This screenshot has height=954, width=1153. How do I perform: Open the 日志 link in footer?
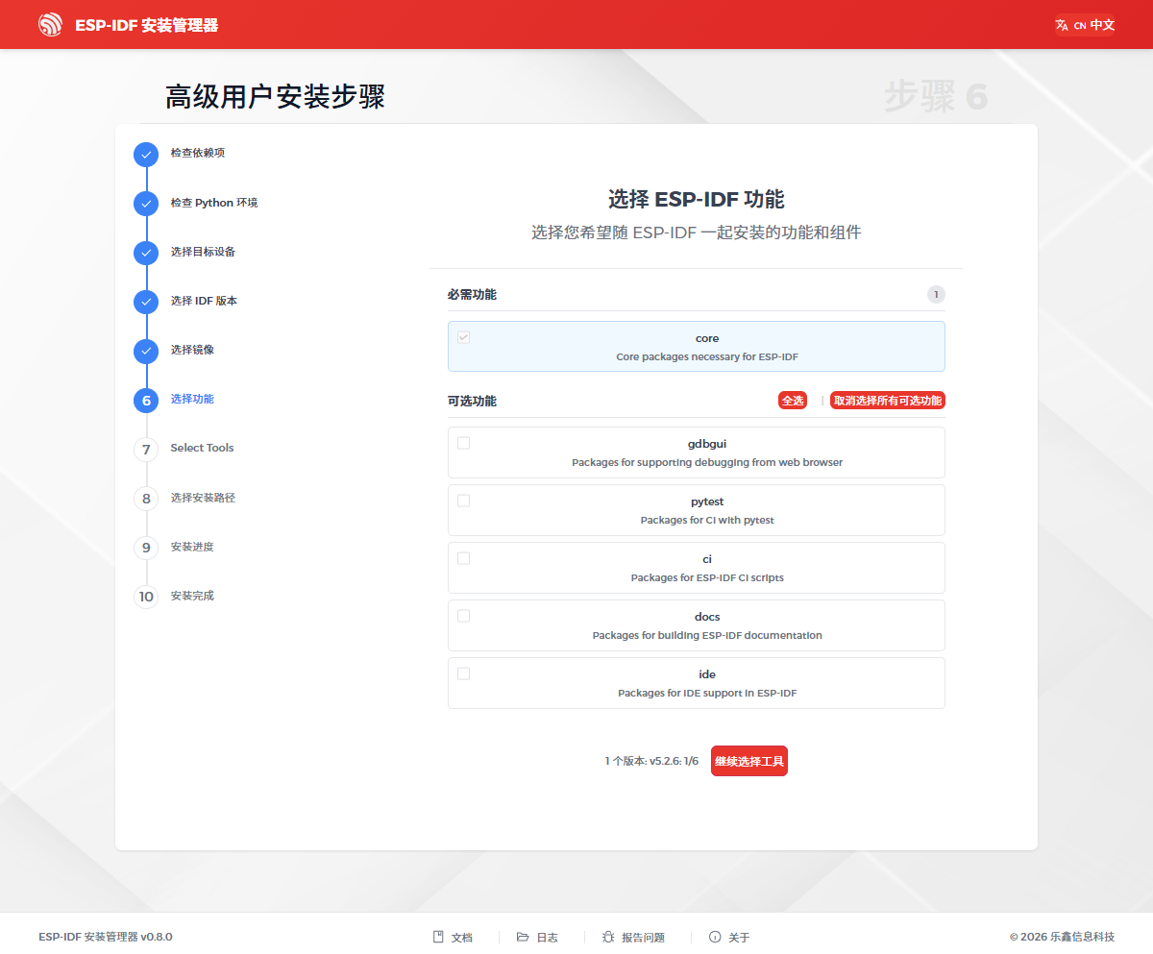tap(537, 937)
